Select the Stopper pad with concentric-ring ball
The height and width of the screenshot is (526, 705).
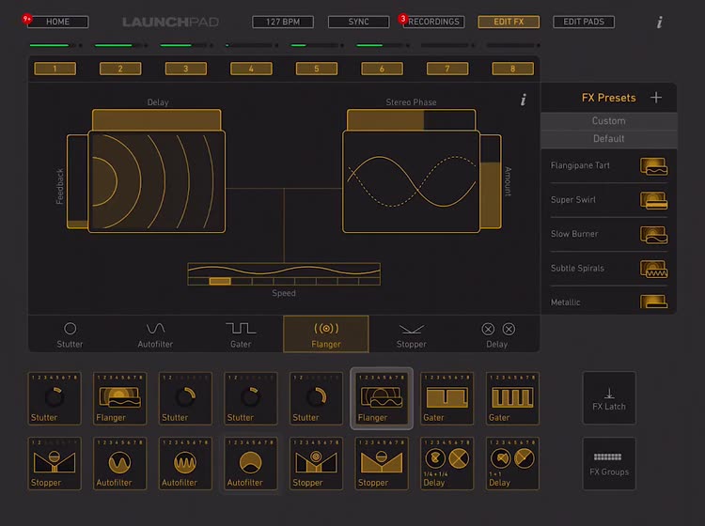coord(316,464)
